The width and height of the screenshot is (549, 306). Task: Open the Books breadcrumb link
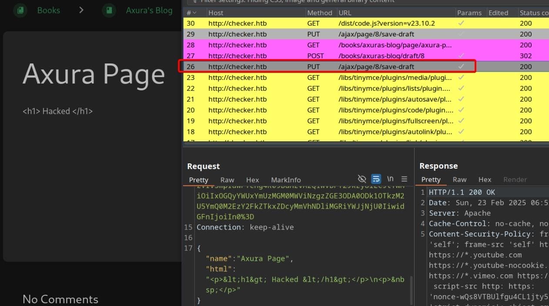(49, 10)
